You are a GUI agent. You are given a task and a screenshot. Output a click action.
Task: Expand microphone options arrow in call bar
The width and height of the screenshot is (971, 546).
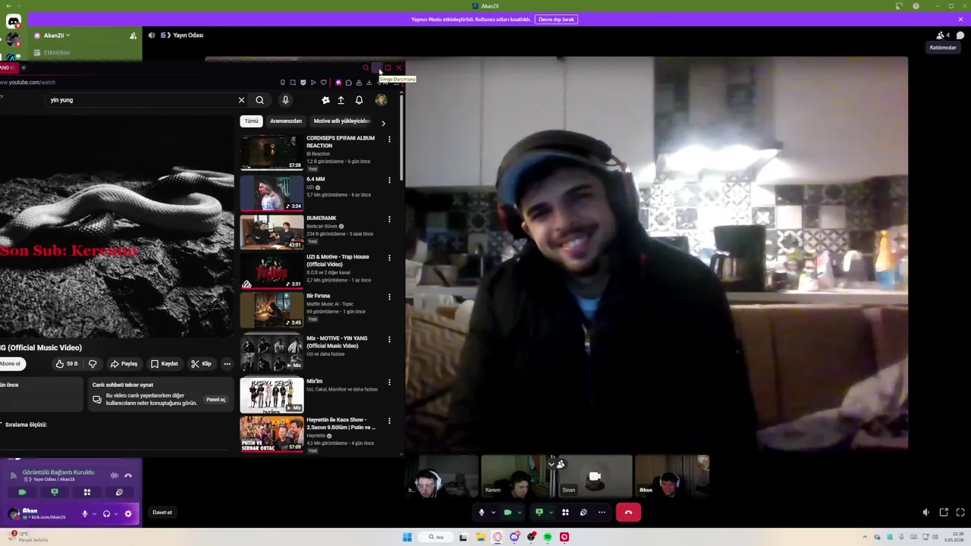[493, 513]
